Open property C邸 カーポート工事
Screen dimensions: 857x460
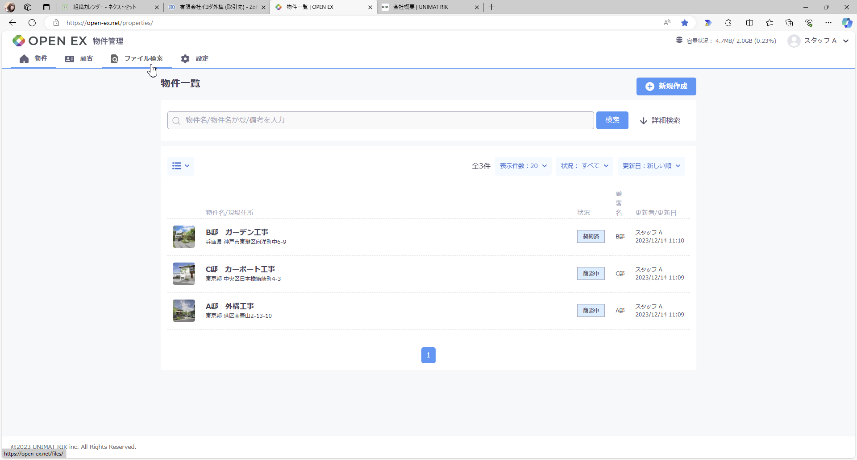(x=240, y=269)
